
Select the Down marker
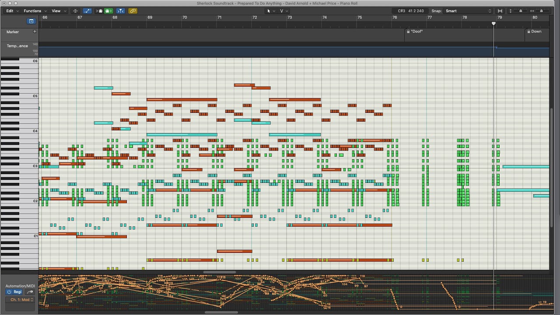[x=536, y=31]
